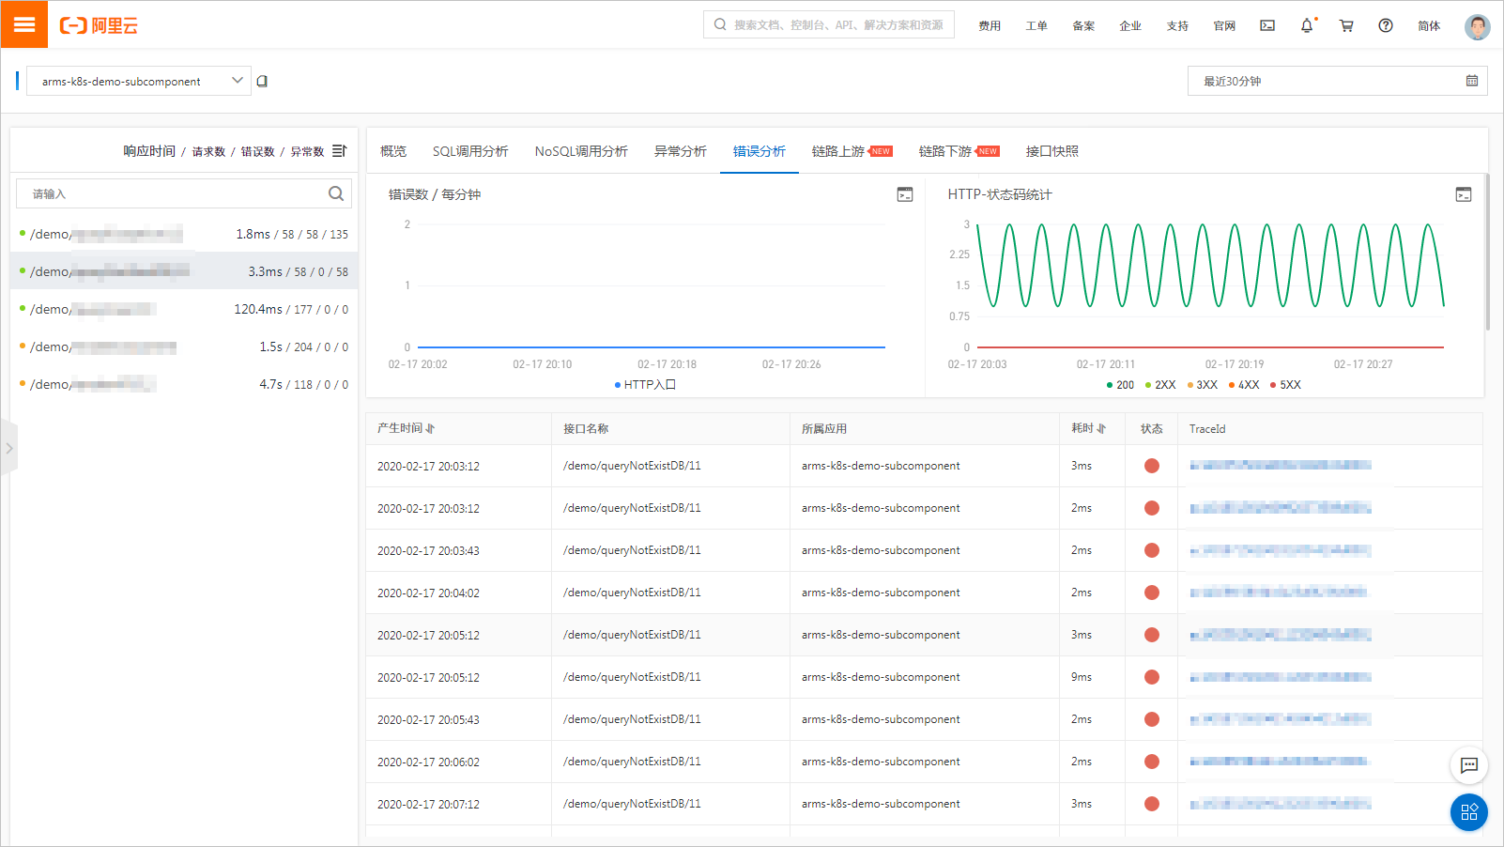
Task: Open the HTTP-状态码统计 chart query icon
Action: click(1464, 194)
